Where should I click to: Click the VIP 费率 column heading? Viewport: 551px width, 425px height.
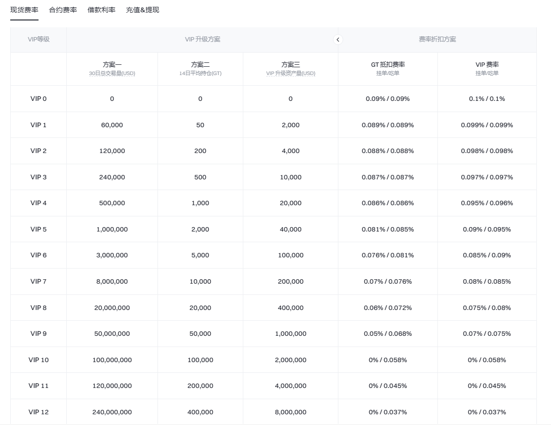tap(487, 65)
